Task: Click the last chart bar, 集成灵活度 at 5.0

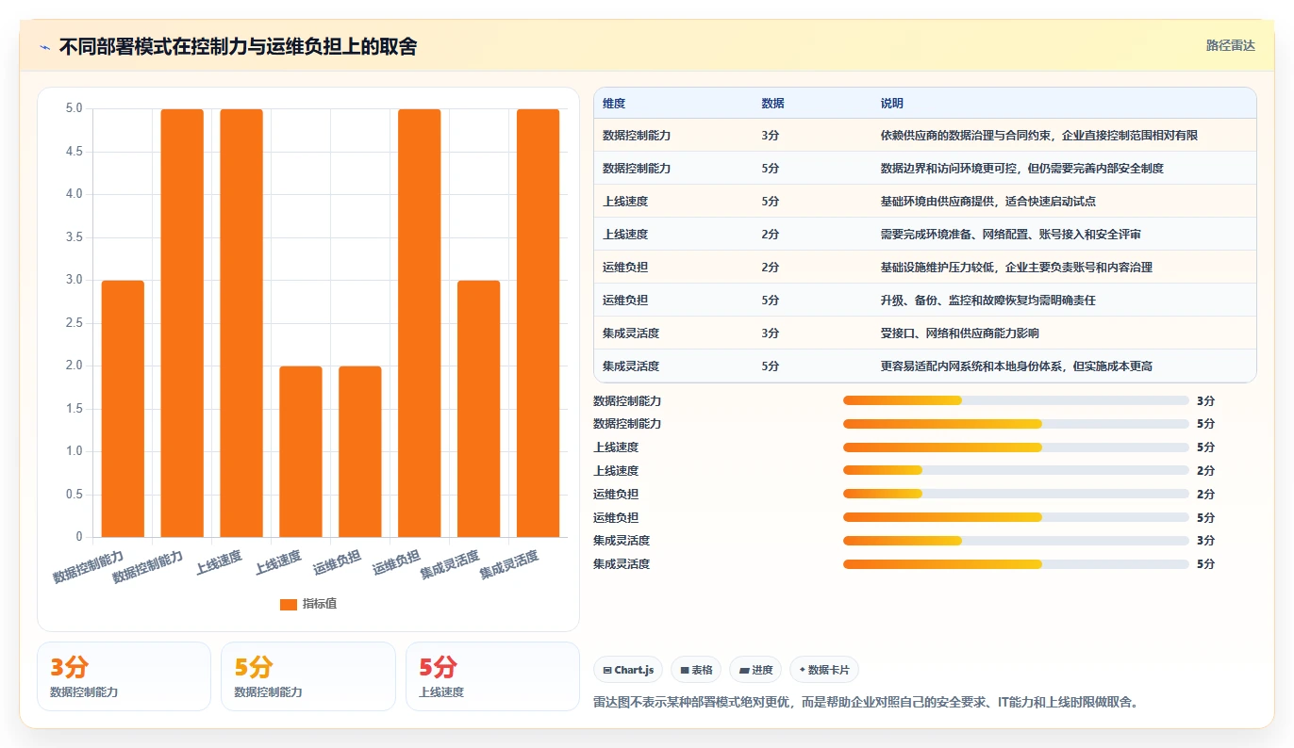Action: pyautogui.click(x=539, y=323)
